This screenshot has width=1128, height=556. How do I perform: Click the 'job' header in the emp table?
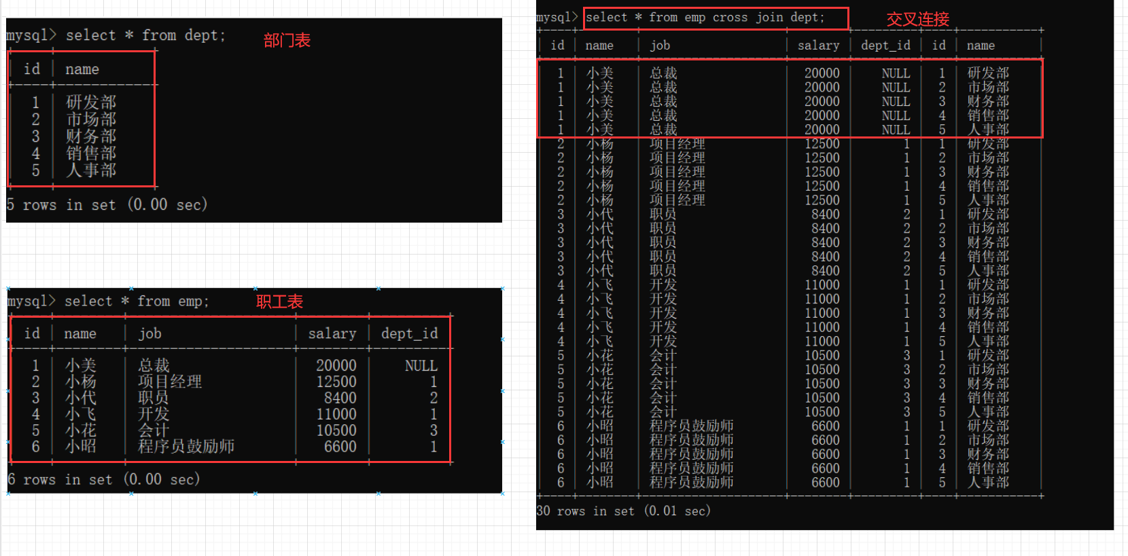click(x=150, y=333)
